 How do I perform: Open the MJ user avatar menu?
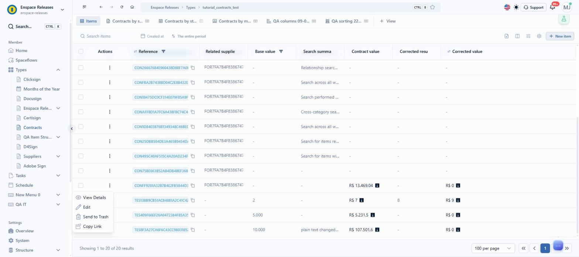(x=566, y=7)
